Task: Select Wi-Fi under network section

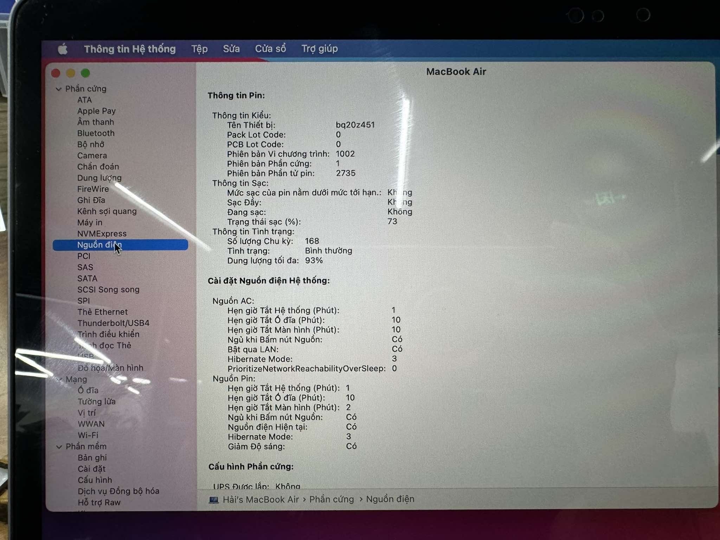Action: click(x=88, y=435)
